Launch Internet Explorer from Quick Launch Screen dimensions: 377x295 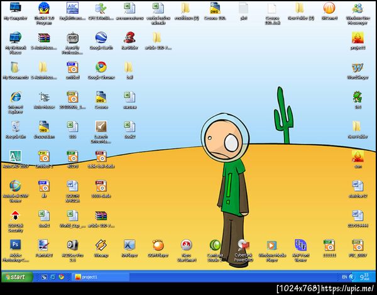point(53,277)
